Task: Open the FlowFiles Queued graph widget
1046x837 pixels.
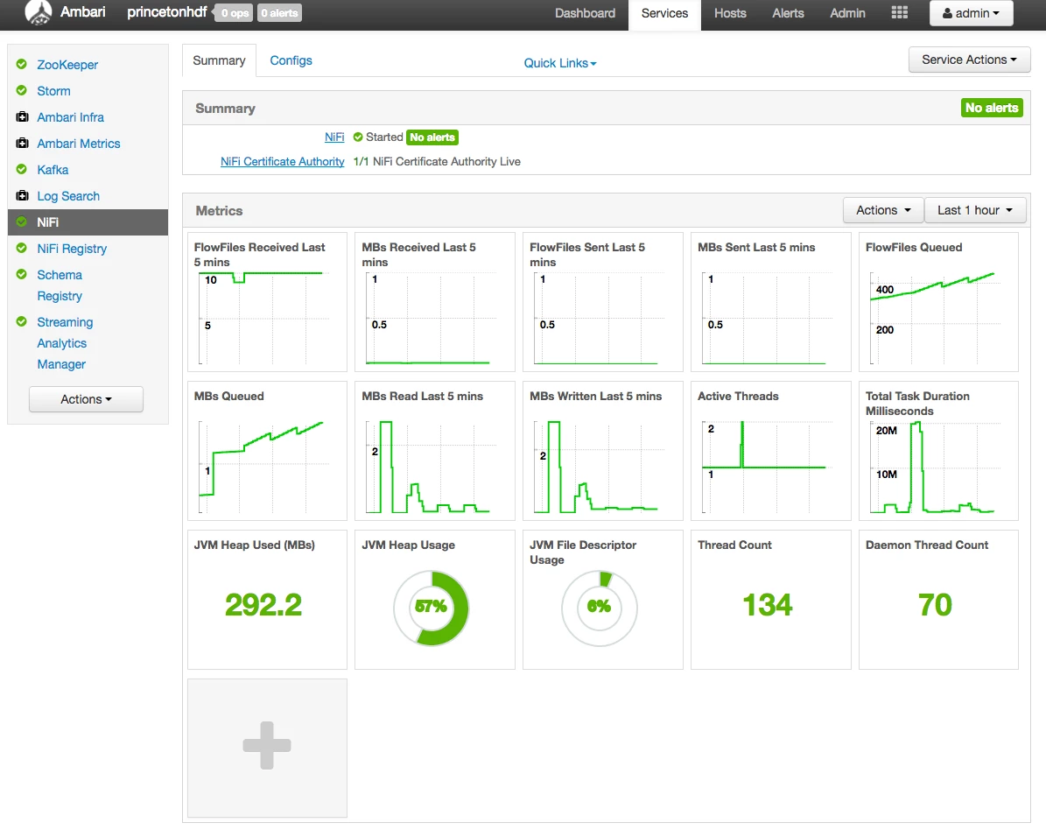Action: coord(938,302)
